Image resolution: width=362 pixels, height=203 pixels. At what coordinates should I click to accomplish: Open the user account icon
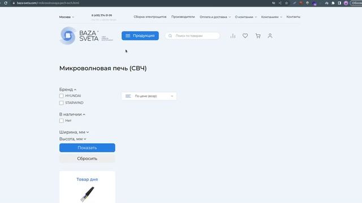(x=270, y=36)
